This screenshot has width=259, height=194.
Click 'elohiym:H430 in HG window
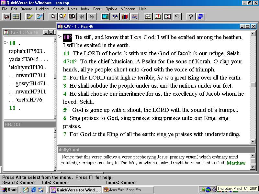[x=26, y=67]
